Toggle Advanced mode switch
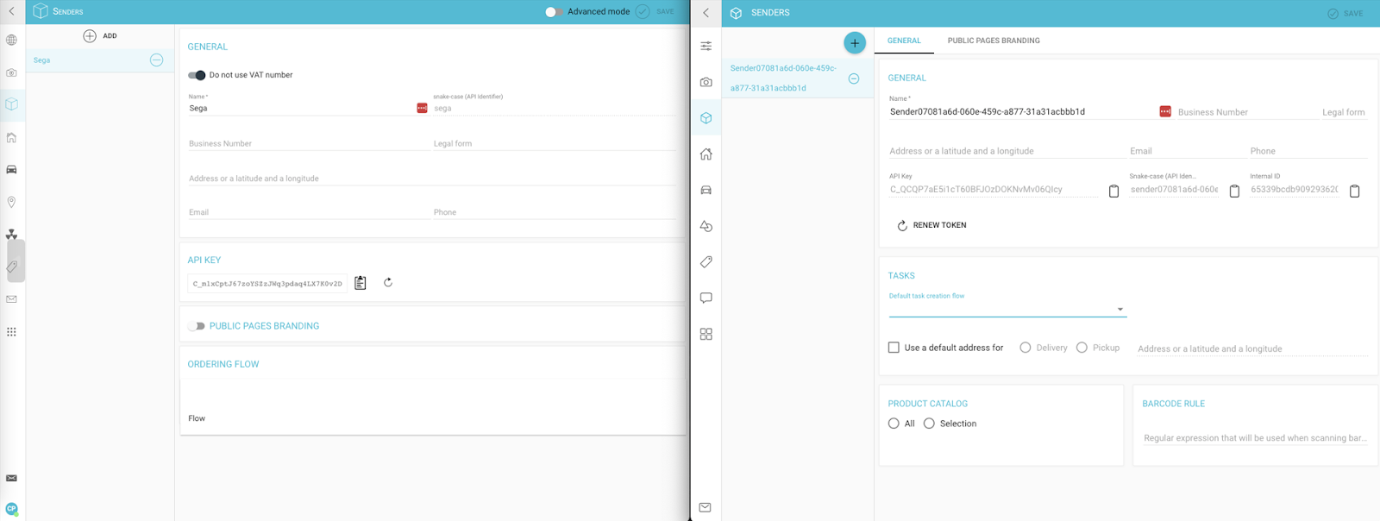Image resolution: width=1380 pixels, height=521 pixels. 554,12
